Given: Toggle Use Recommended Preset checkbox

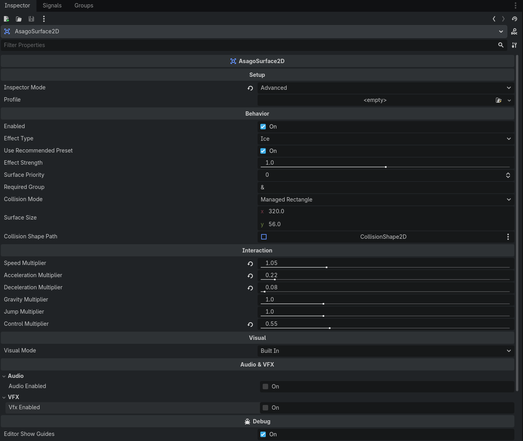Looking at the screenshot, I should click(x=263, y=151).
